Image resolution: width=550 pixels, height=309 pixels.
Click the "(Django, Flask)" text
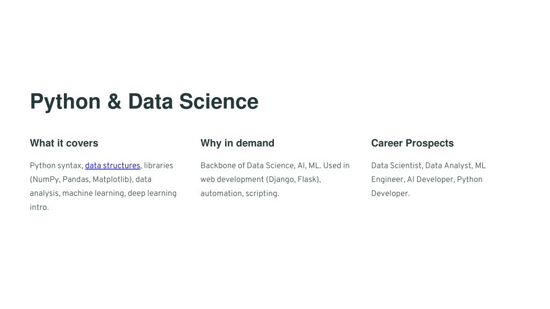pyautogui.click(x=293, y=179)
